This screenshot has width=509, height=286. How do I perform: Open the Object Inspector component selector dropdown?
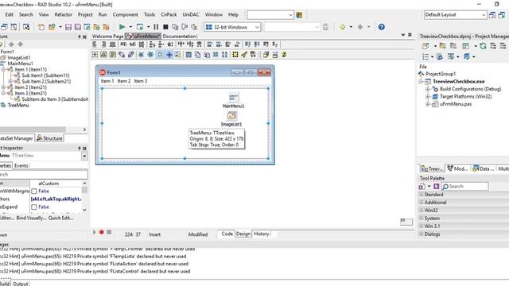[84, 156]
